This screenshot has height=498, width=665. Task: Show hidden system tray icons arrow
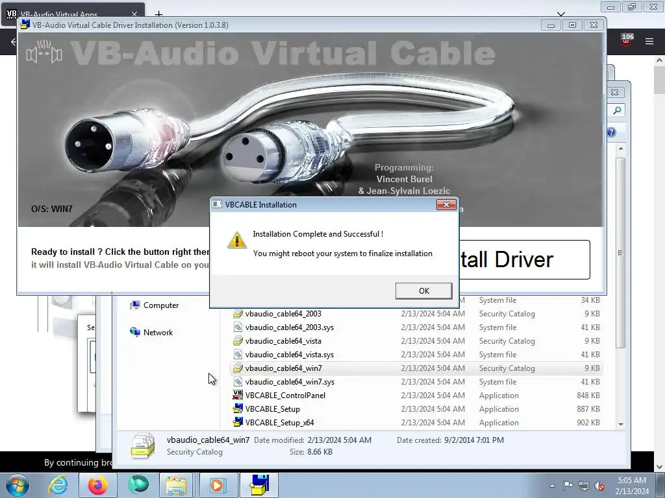coord(552,486)
